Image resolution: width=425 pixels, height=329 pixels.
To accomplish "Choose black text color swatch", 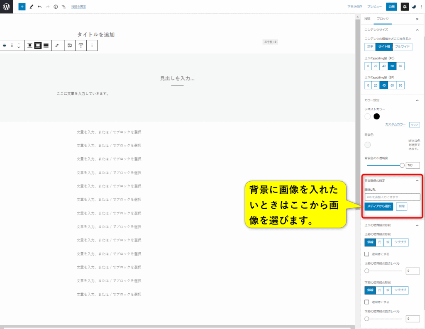I will [x=376, y=117].
